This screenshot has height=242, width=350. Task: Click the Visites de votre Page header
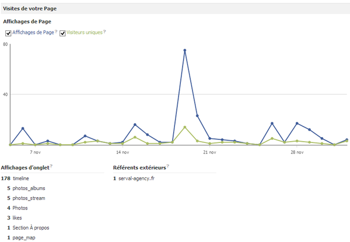(30, 9)
